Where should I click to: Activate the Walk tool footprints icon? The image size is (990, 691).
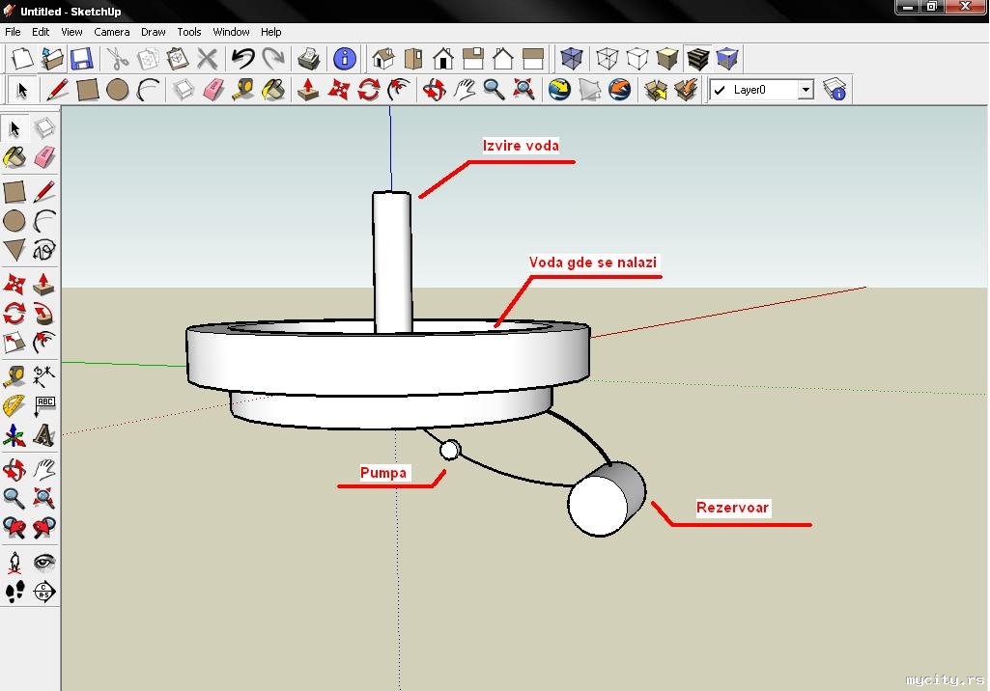(14, 592)
